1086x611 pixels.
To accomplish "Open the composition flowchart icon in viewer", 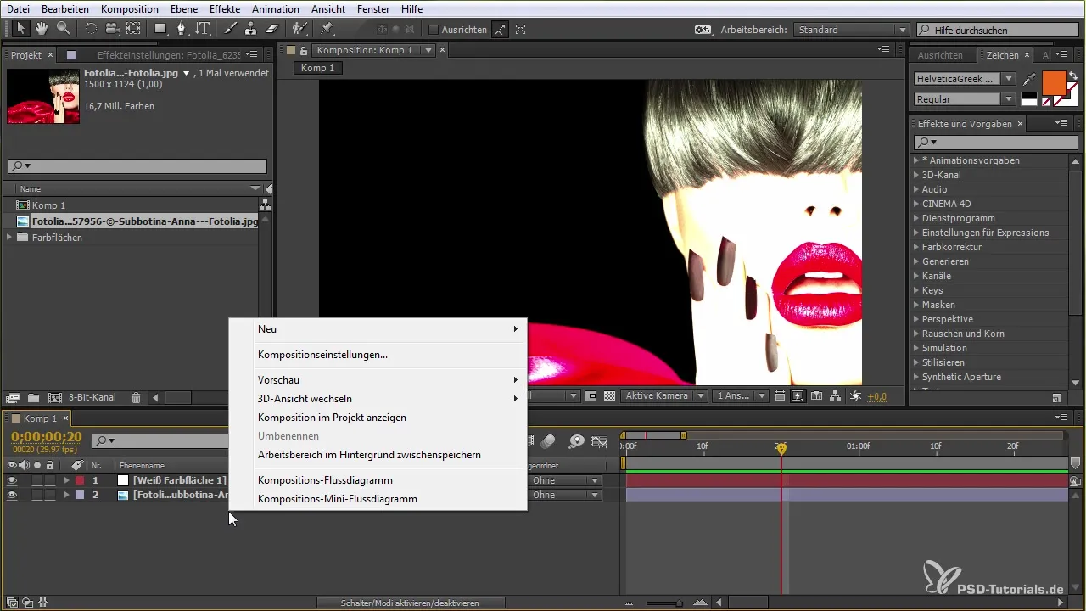I will coord(835,396).
